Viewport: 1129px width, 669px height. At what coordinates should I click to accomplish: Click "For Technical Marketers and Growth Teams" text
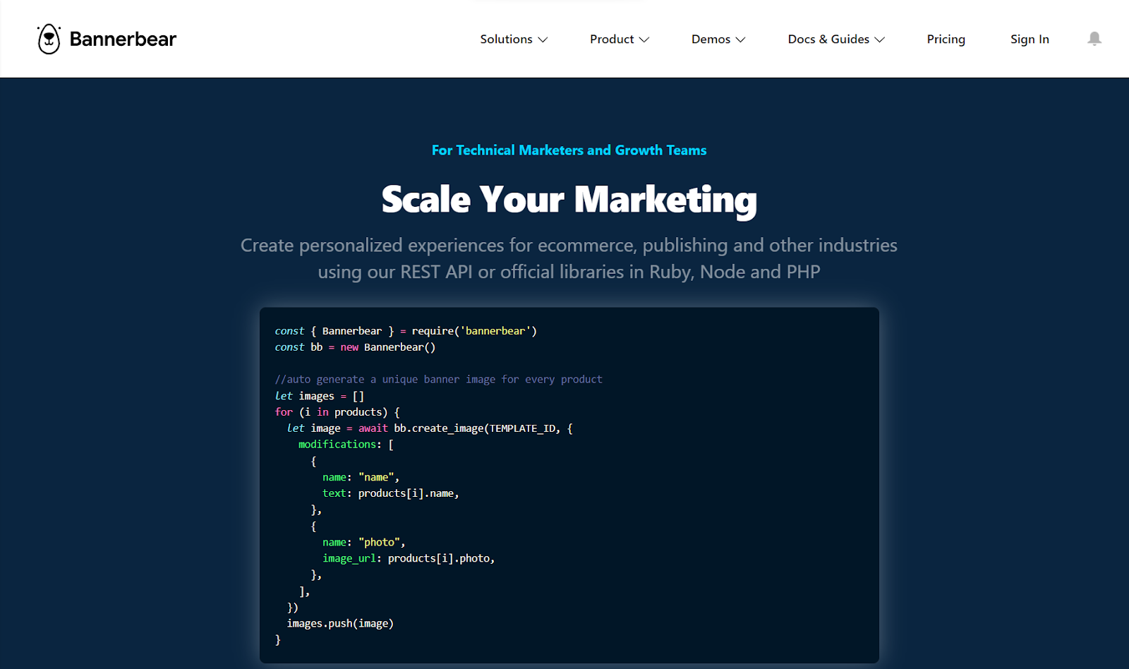(x=569, y=150)
